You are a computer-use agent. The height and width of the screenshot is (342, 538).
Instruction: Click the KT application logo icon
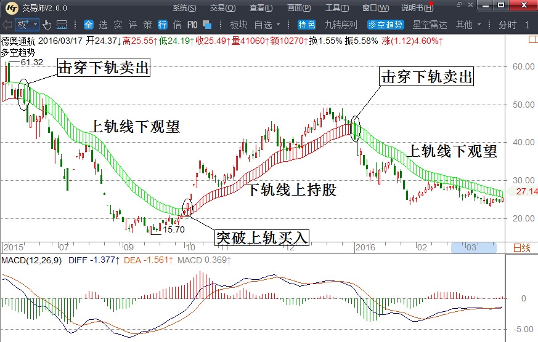click(12, 8)
